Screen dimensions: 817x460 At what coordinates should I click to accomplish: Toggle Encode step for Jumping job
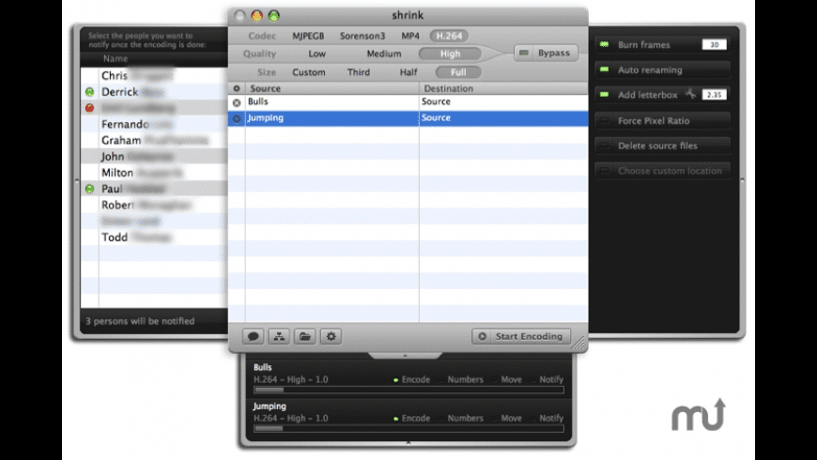[x=411, y=419]
